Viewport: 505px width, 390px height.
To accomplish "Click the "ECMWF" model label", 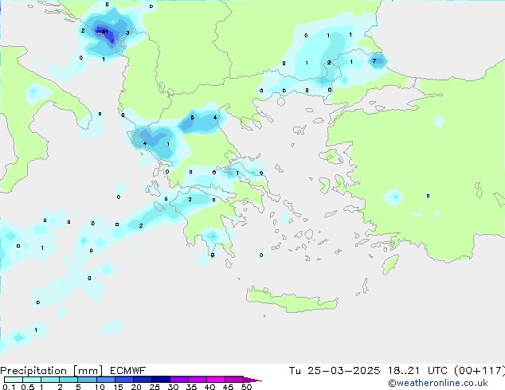I will pyautogui.click(x=128, y=371).
